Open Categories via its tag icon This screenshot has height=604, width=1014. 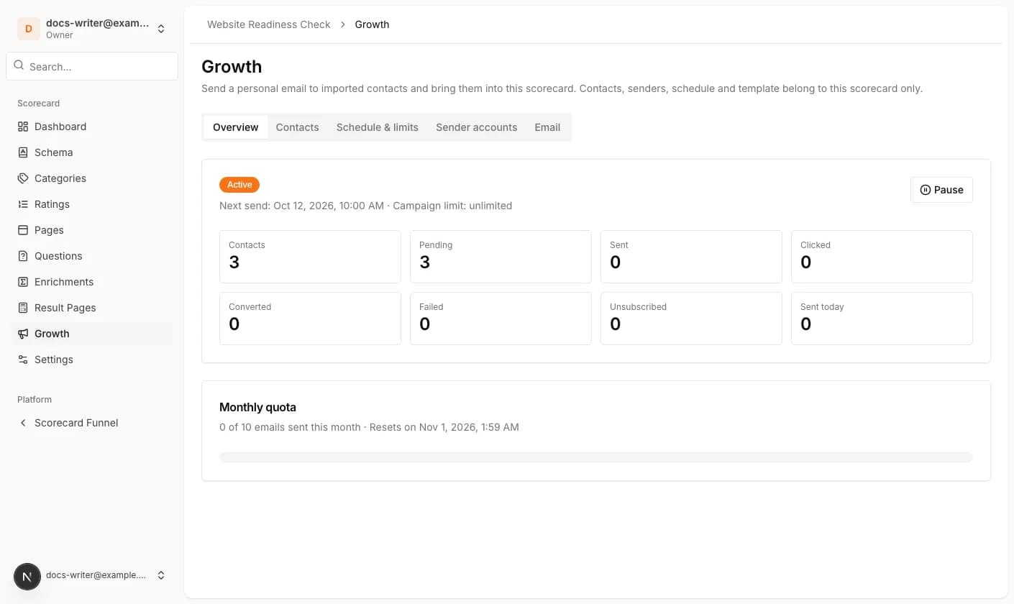tap(23, 178)
